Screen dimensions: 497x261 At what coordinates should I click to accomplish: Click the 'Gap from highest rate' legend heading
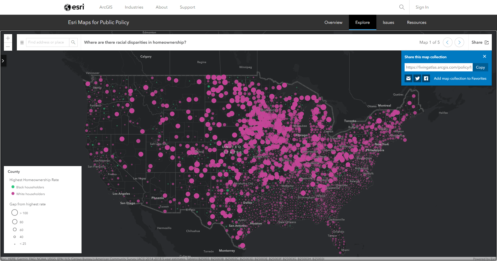coord(27,204)
